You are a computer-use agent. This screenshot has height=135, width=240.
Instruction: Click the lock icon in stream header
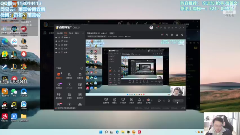point(167,35)
